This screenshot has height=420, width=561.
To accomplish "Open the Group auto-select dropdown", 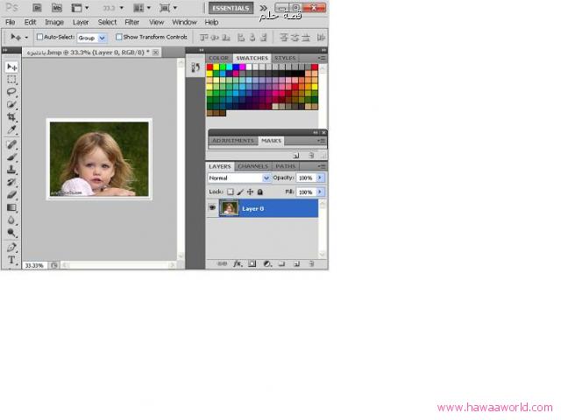I will tap(103, 38).
